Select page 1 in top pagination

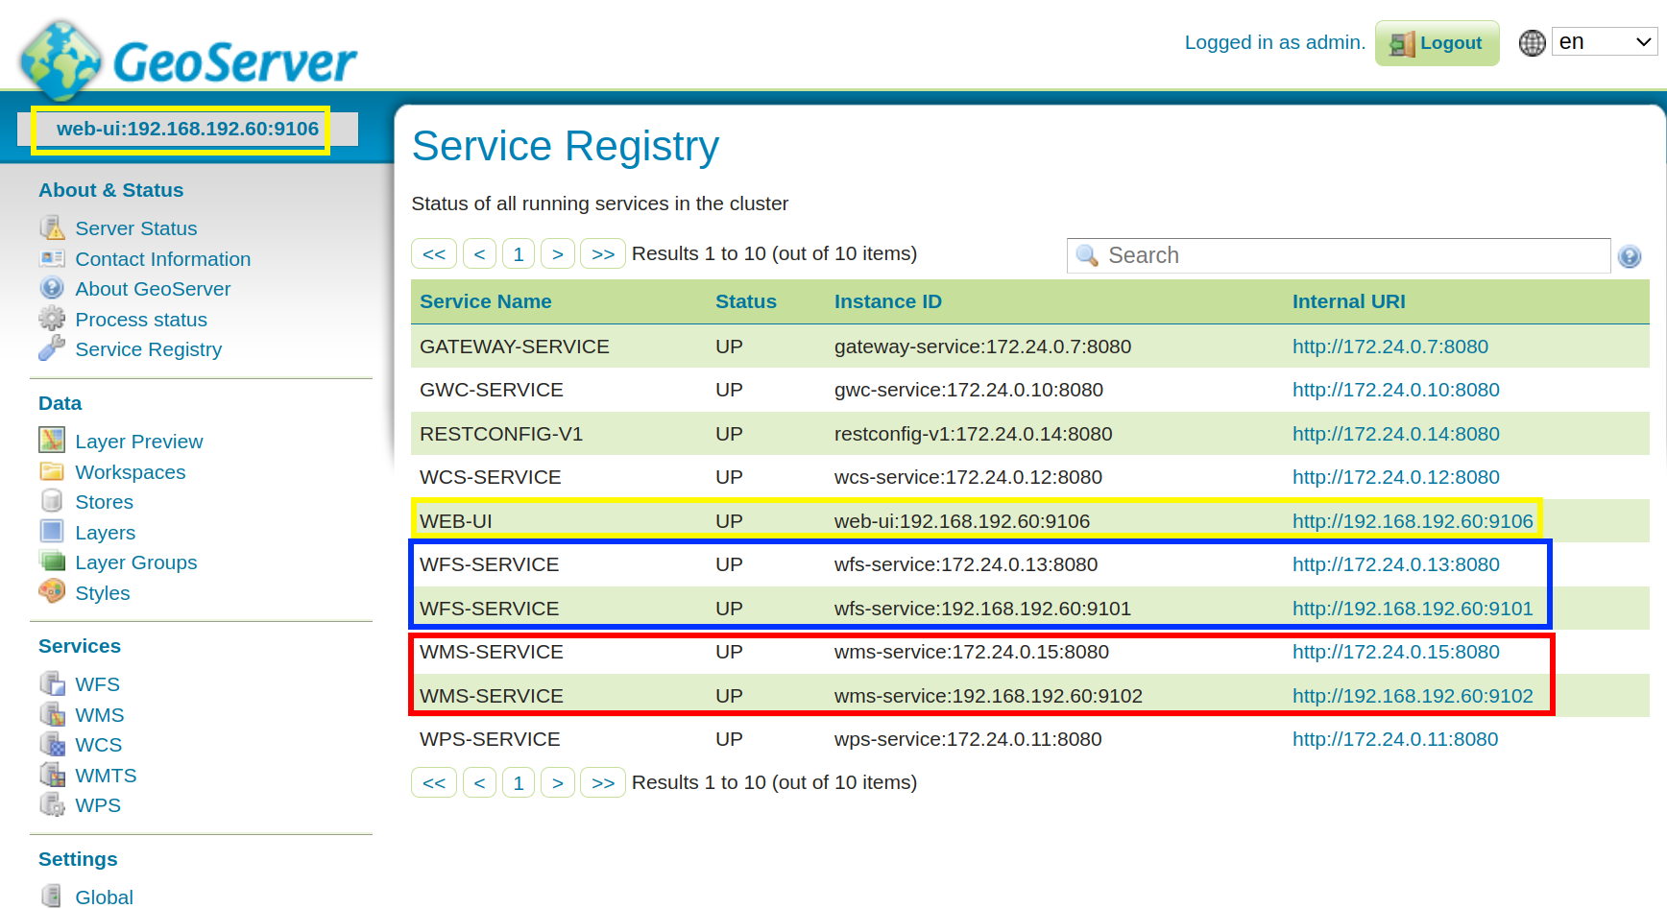tap(519, 254)
